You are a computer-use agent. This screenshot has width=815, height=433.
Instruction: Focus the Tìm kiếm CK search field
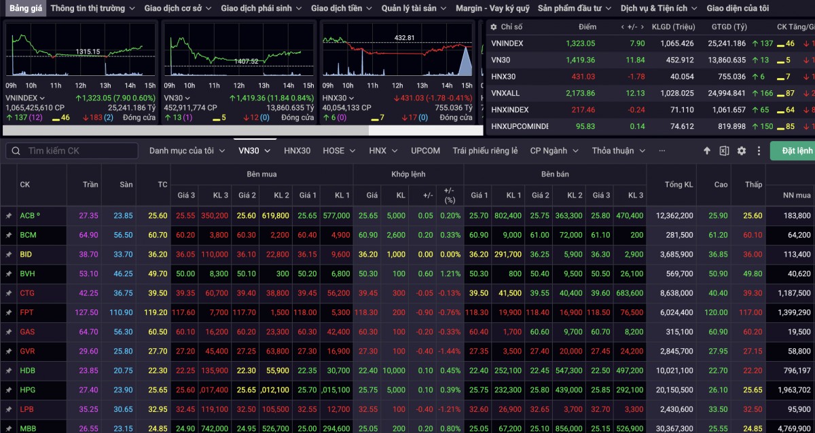click(78, 151)
